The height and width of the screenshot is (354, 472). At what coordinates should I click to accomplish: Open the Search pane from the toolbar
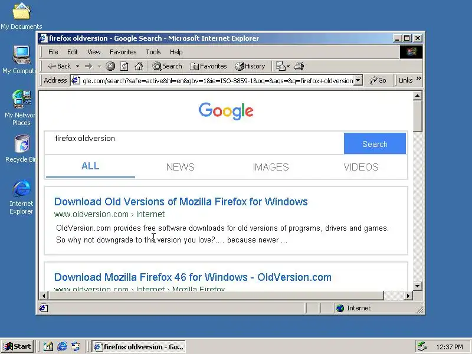[x=167, y=66]
